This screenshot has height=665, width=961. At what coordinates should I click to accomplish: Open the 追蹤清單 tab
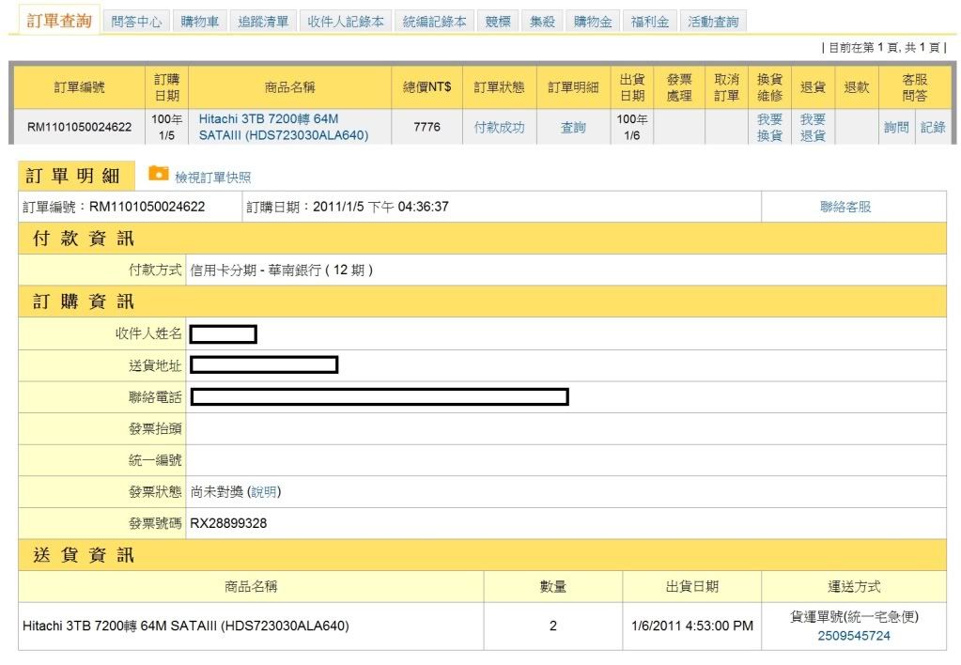(264, 22)
